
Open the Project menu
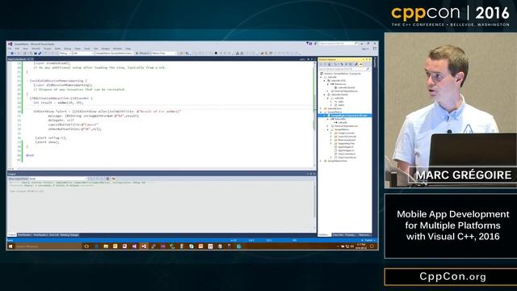(48, 48)
